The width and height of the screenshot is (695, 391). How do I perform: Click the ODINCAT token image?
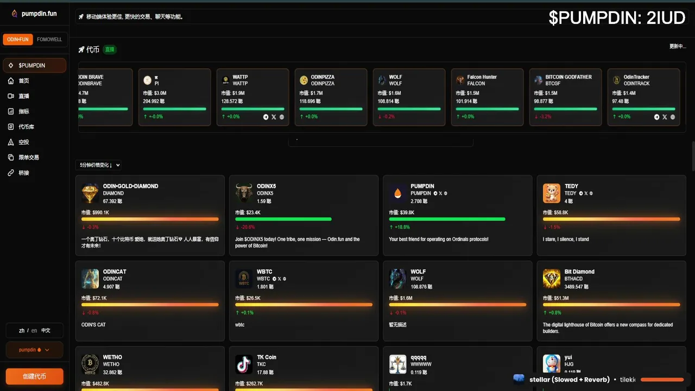pyautogui.click(x=90, y=279)
